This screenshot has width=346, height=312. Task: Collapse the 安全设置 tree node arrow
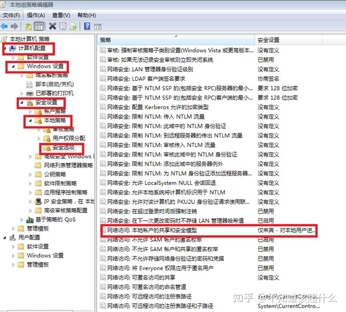coord(22,103)
